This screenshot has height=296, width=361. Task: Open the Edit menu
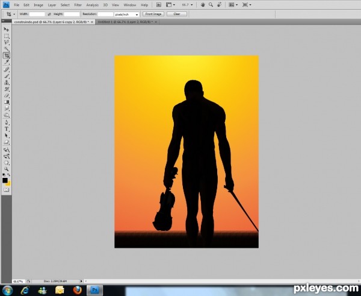pos(26,5)
